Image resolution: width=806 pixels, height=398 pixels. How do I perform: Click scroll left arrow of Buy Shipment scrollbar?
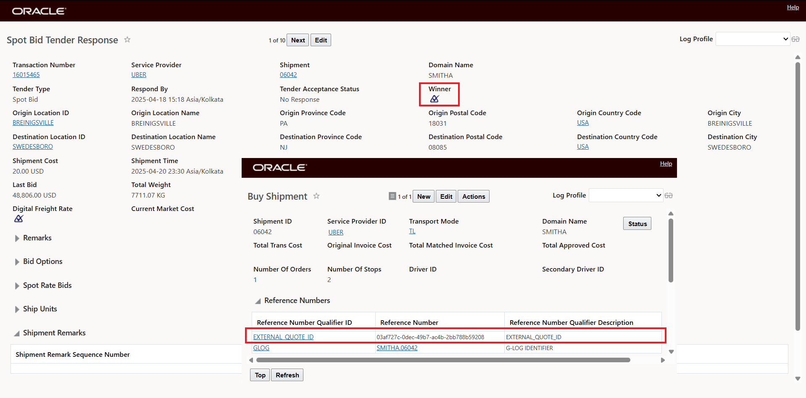coord(251,360)
